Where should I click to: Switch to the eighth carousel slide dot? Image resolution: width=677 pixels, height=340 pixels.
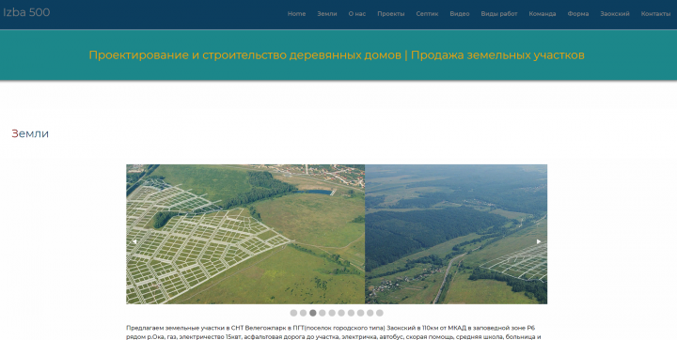point(360,313)
